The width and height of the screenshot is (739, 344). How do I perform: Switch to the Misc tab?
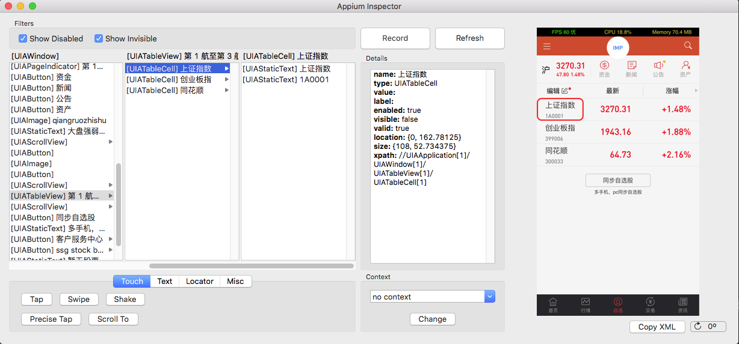click(x=235, y=281)
